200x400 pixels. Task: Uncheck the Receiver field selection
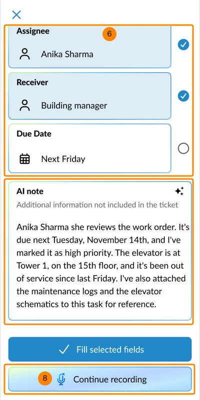pos(183,96)
